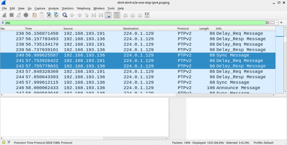Jump to the first packet
Viewport: 287px width, 145px height.
point(94,15)
